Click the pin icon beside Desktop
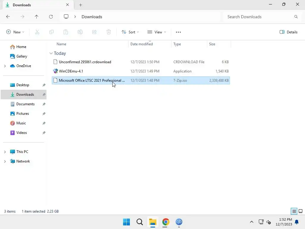This screenshot has width=305, height=229. pos(44,85)
